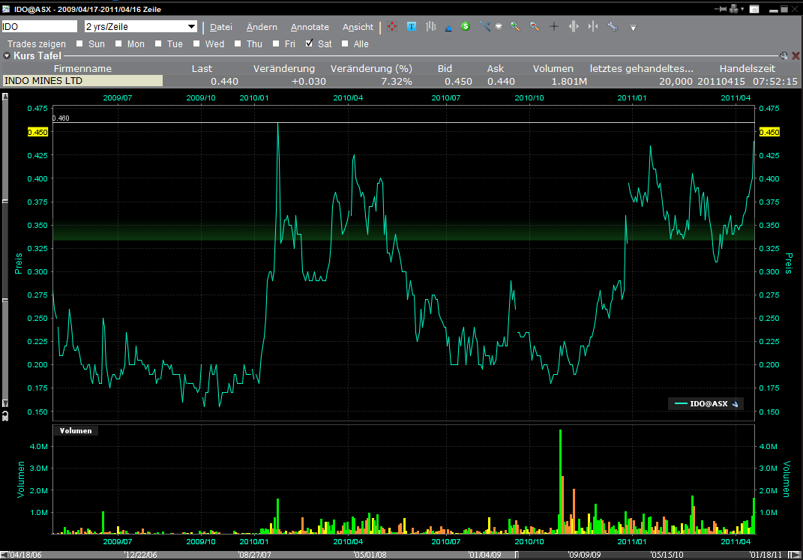803x560 pixels.
Task: Click the IDO symbol input field
Action: tap(40, 26)
